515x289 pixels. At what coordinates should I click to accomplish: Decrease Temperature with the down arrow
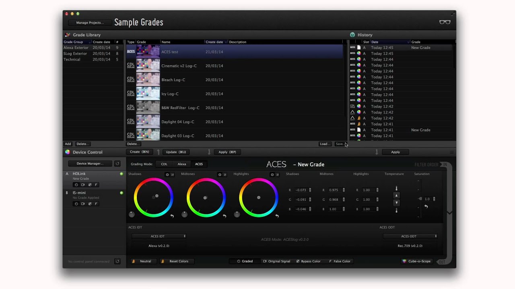396,203
